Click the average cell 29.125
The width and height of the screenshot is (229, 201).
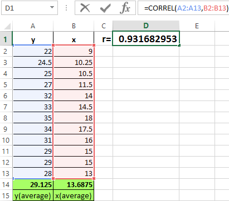(33, 184)
